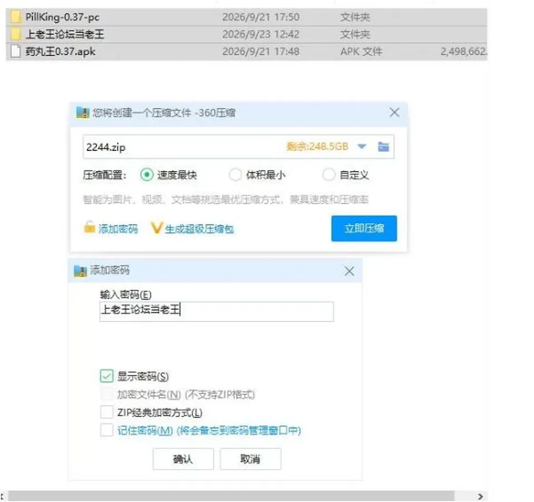
Task: Click the date 2026/9/23 12:42
Action: point(261,34)
